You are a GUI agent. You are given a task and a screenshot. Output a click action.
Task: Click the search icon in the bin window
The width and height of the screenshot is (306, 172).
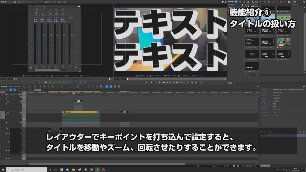pos(240,2)
